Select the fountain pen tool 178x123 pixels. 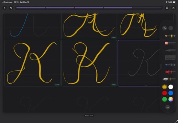[169, 79]
